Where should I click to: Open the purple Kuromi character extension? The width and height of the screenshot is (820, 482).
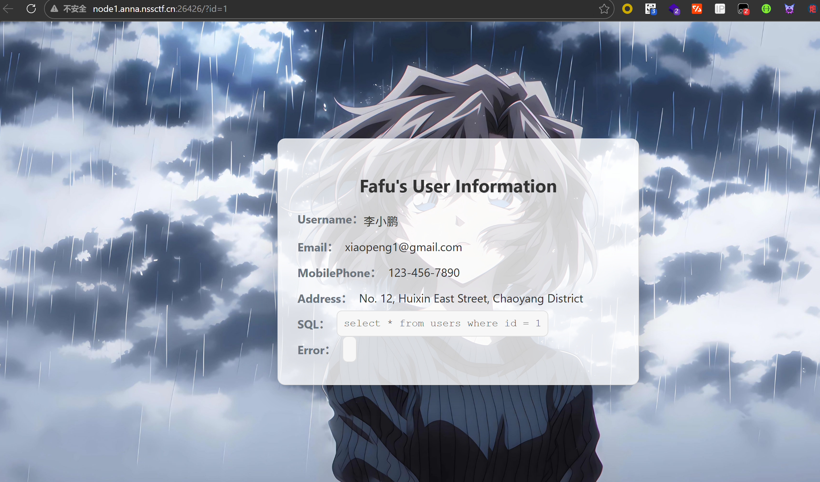coord(789,9)
